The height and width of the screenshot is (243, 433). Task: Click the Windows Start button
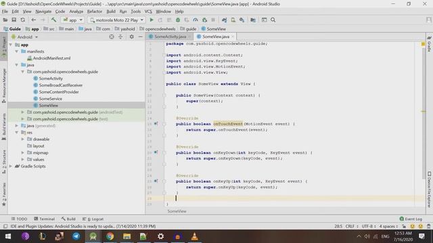pos(8,236)
